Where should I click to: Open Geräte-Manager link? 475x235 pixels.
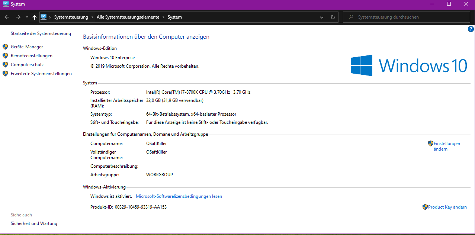click(27, 47)
